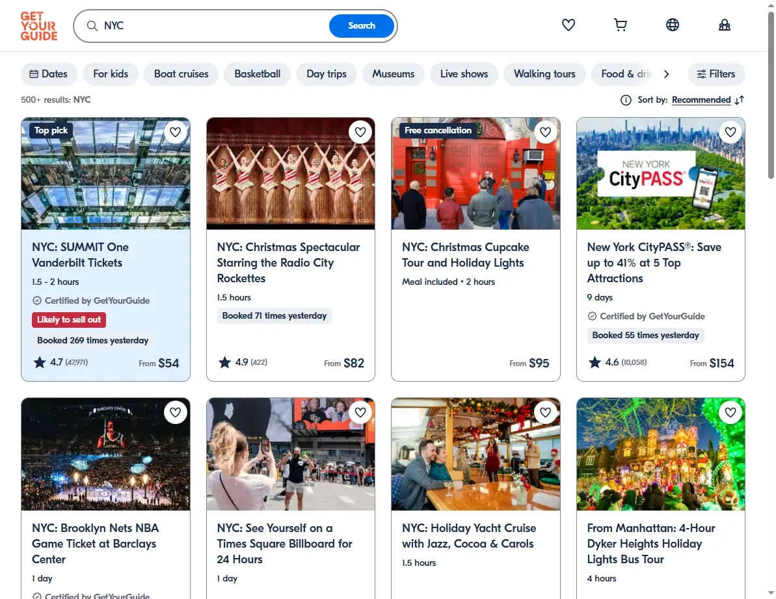776x599 pixels.
Task: Click Booked 269 times yesterday label
Action: [x=92, y=340]
